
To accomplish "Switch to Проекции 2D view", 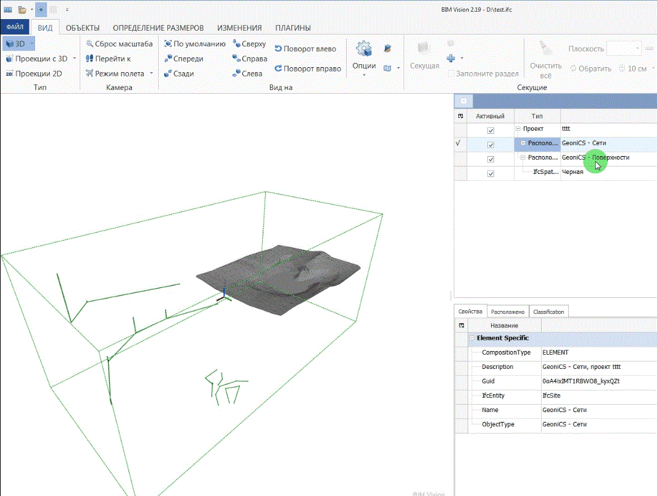I will click(33, 74).
